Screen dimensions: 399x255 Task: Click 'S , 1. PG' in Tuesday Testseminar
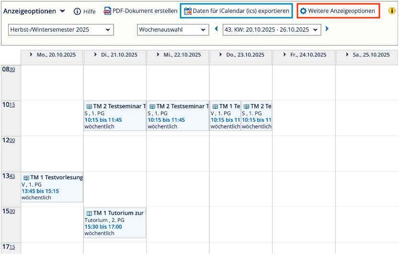95,114
